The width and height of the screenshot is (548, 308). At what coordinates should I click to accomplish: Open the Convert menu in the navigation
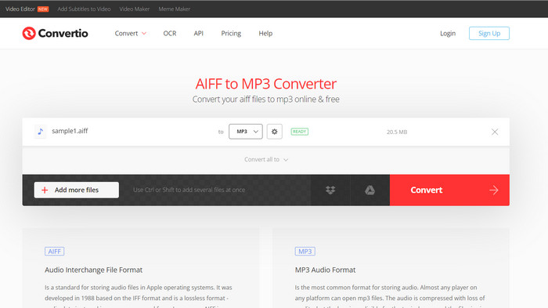click(x=131, y=33)
